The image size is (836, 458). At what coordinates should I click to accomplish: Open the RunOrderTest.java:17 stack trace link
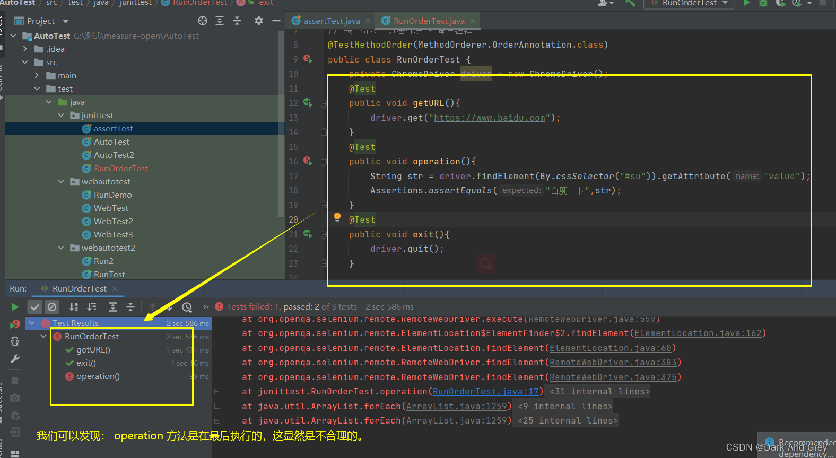485,392
